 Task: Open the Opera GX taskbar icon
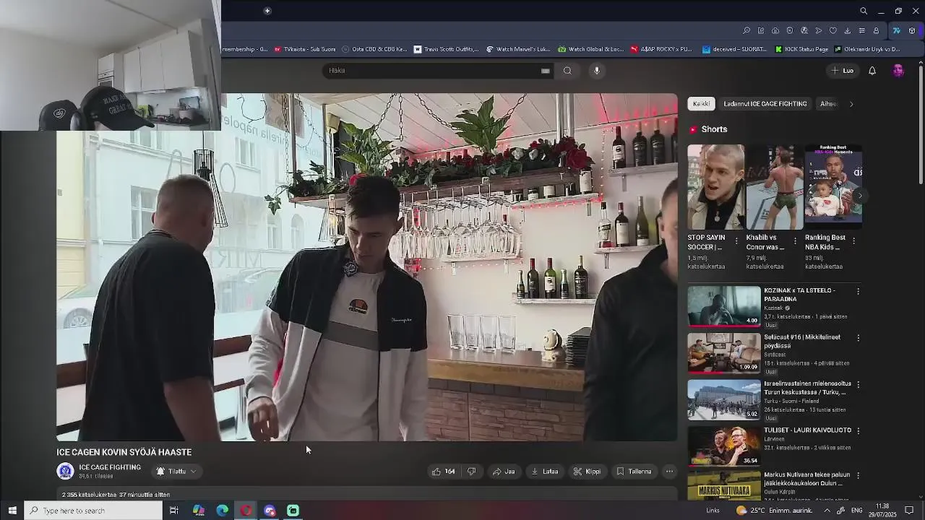pos(246,511)
